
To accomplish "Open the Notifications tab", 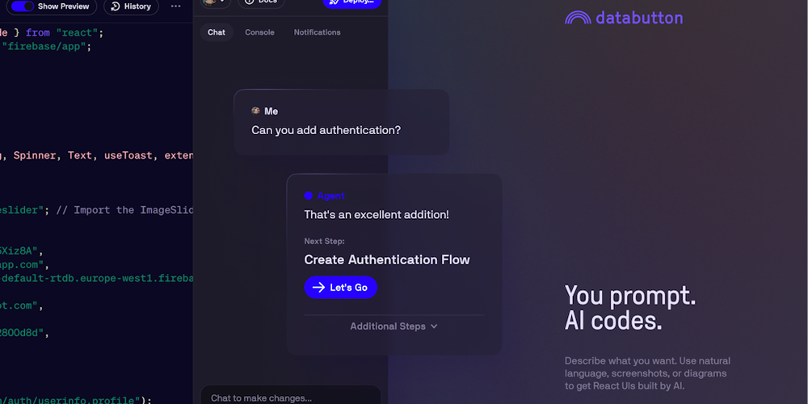I will pyautogui.click(x=317, y=32).
